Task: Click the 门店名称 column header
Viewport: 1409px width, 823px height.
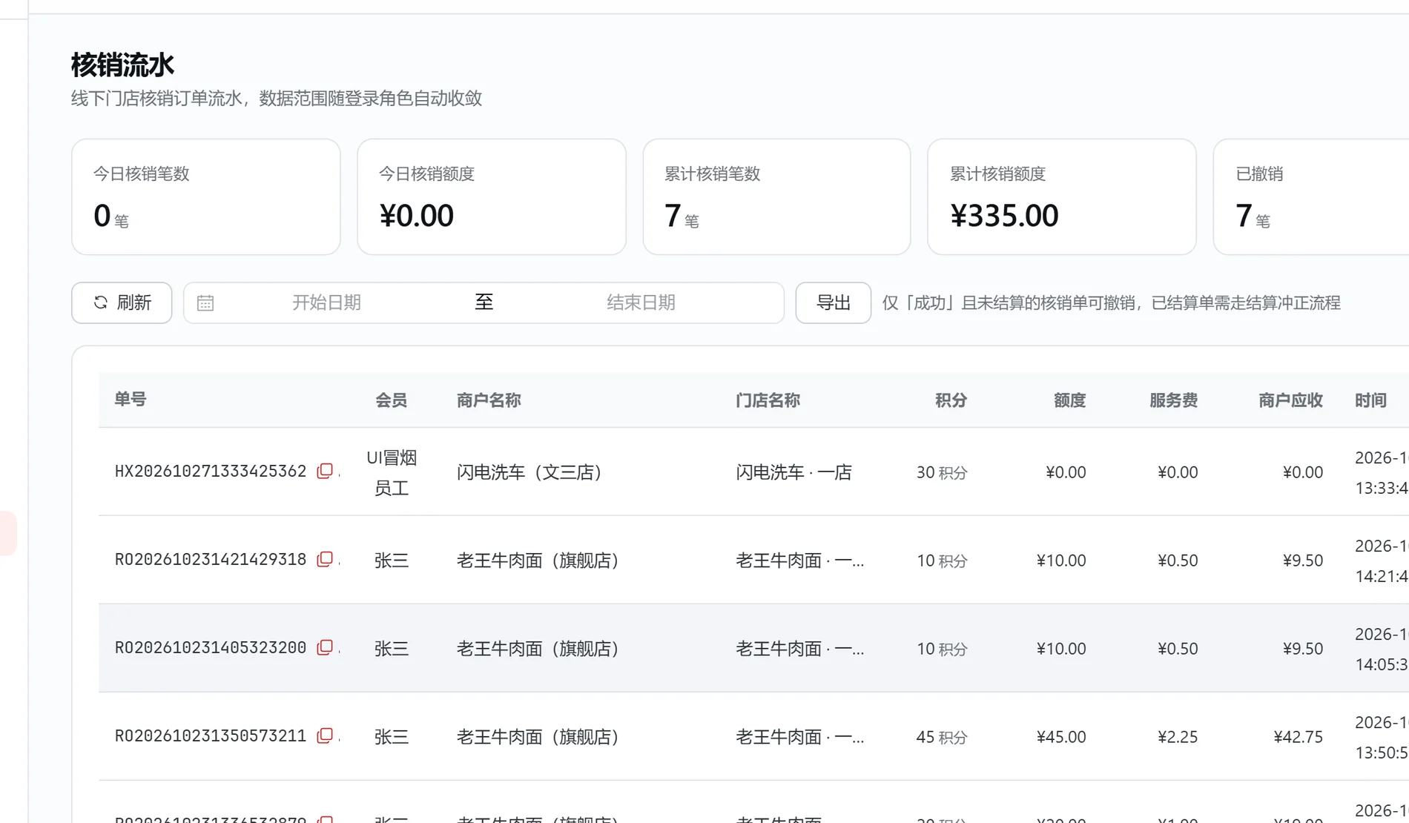Action: [x=768, y=400]
